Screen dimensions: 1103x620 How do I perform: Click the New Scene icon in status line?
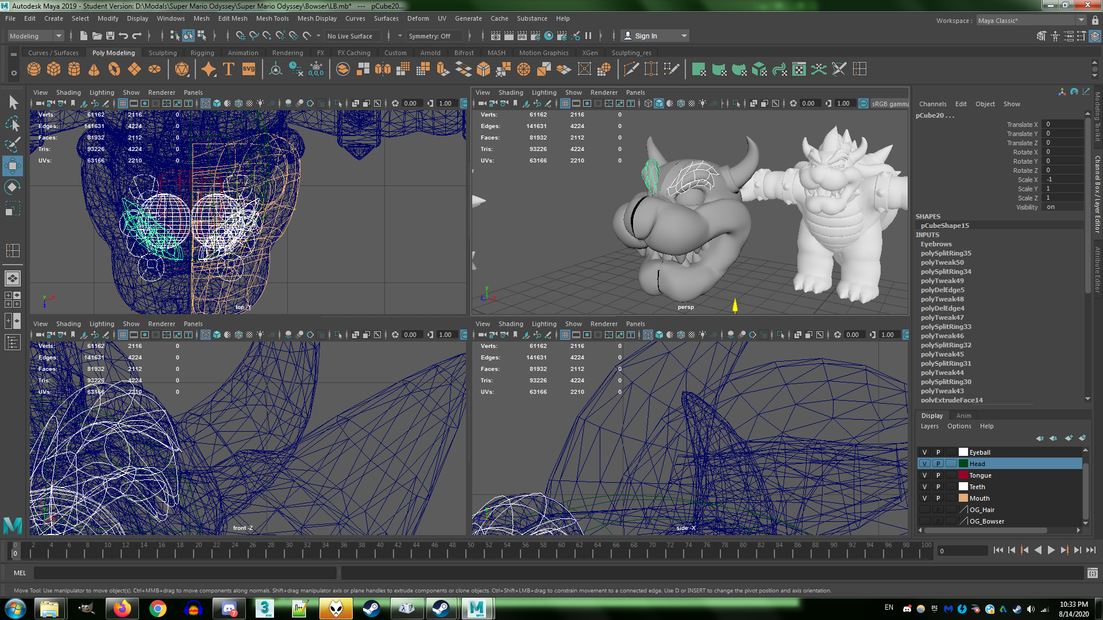tap(83, 36)
